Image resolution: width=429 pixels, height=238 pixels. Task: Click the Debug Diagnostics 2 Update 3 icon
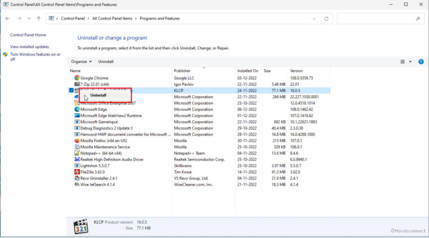pyautogui.click(x=77, y=128)
